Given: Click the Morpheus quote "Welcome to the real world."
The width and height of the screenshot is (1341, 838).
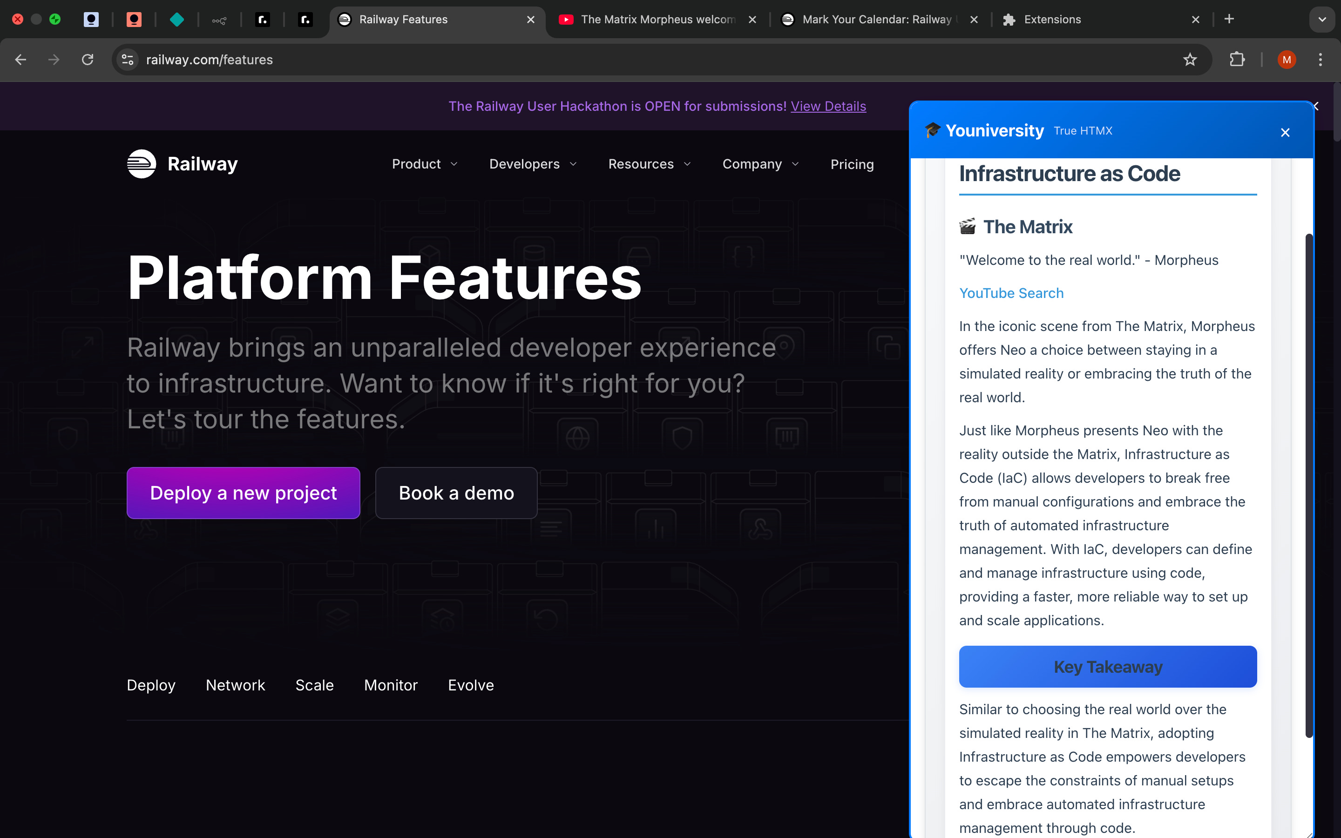Looking at the screenshot, I should pos(1050,260).
